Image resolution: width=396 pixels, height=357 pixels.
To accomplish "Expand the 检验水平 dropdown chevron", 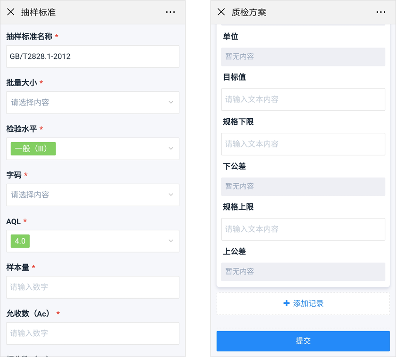I will tap(171, 148).
